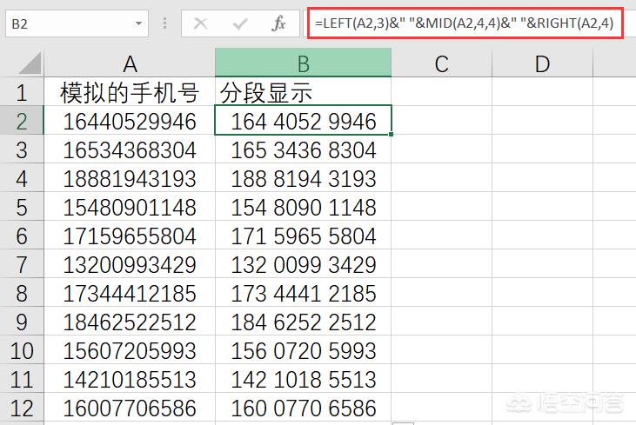Select row 9 header
Screen dimensions: 636x425
click(x=22, y=321)
